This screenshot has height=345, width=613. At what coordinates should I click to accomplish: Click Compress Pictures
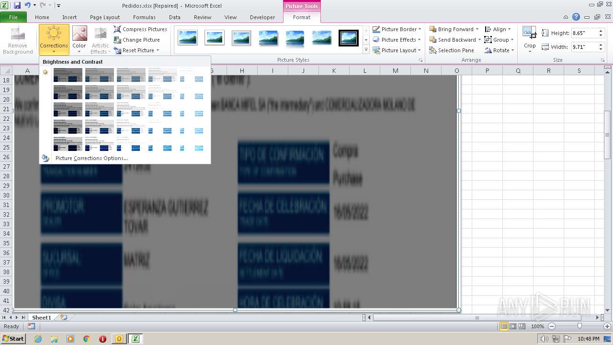[140, 29]
